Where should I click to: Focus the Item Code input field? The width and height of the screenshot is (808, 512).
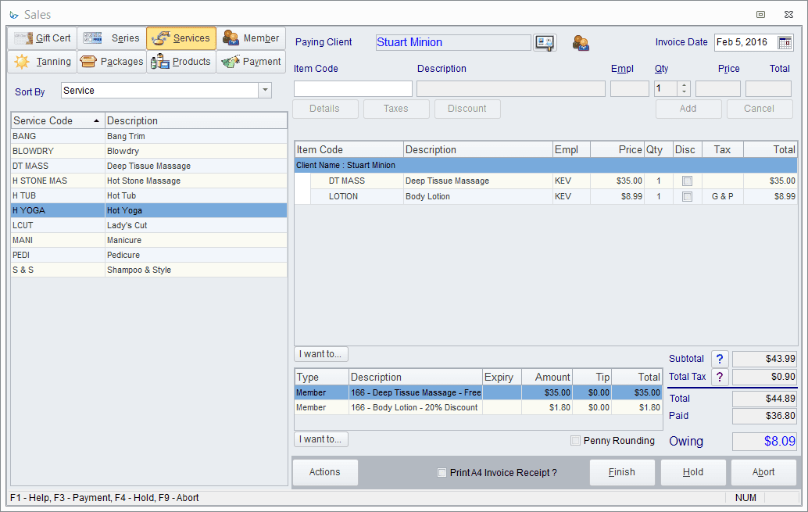pos(353,88)
